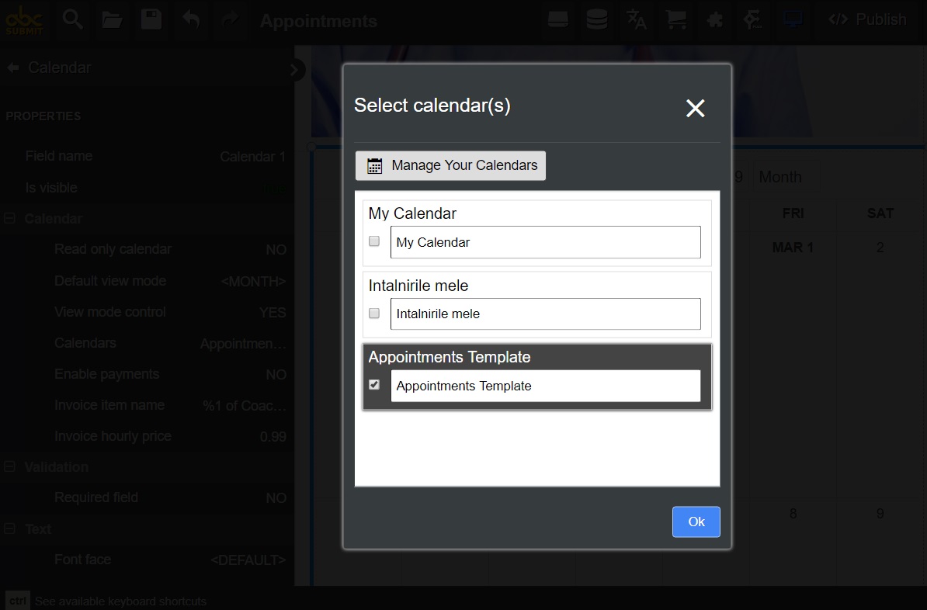Collapse the Calendar properties section
Viewport: 927px width, 610px height.
point(10,218)
